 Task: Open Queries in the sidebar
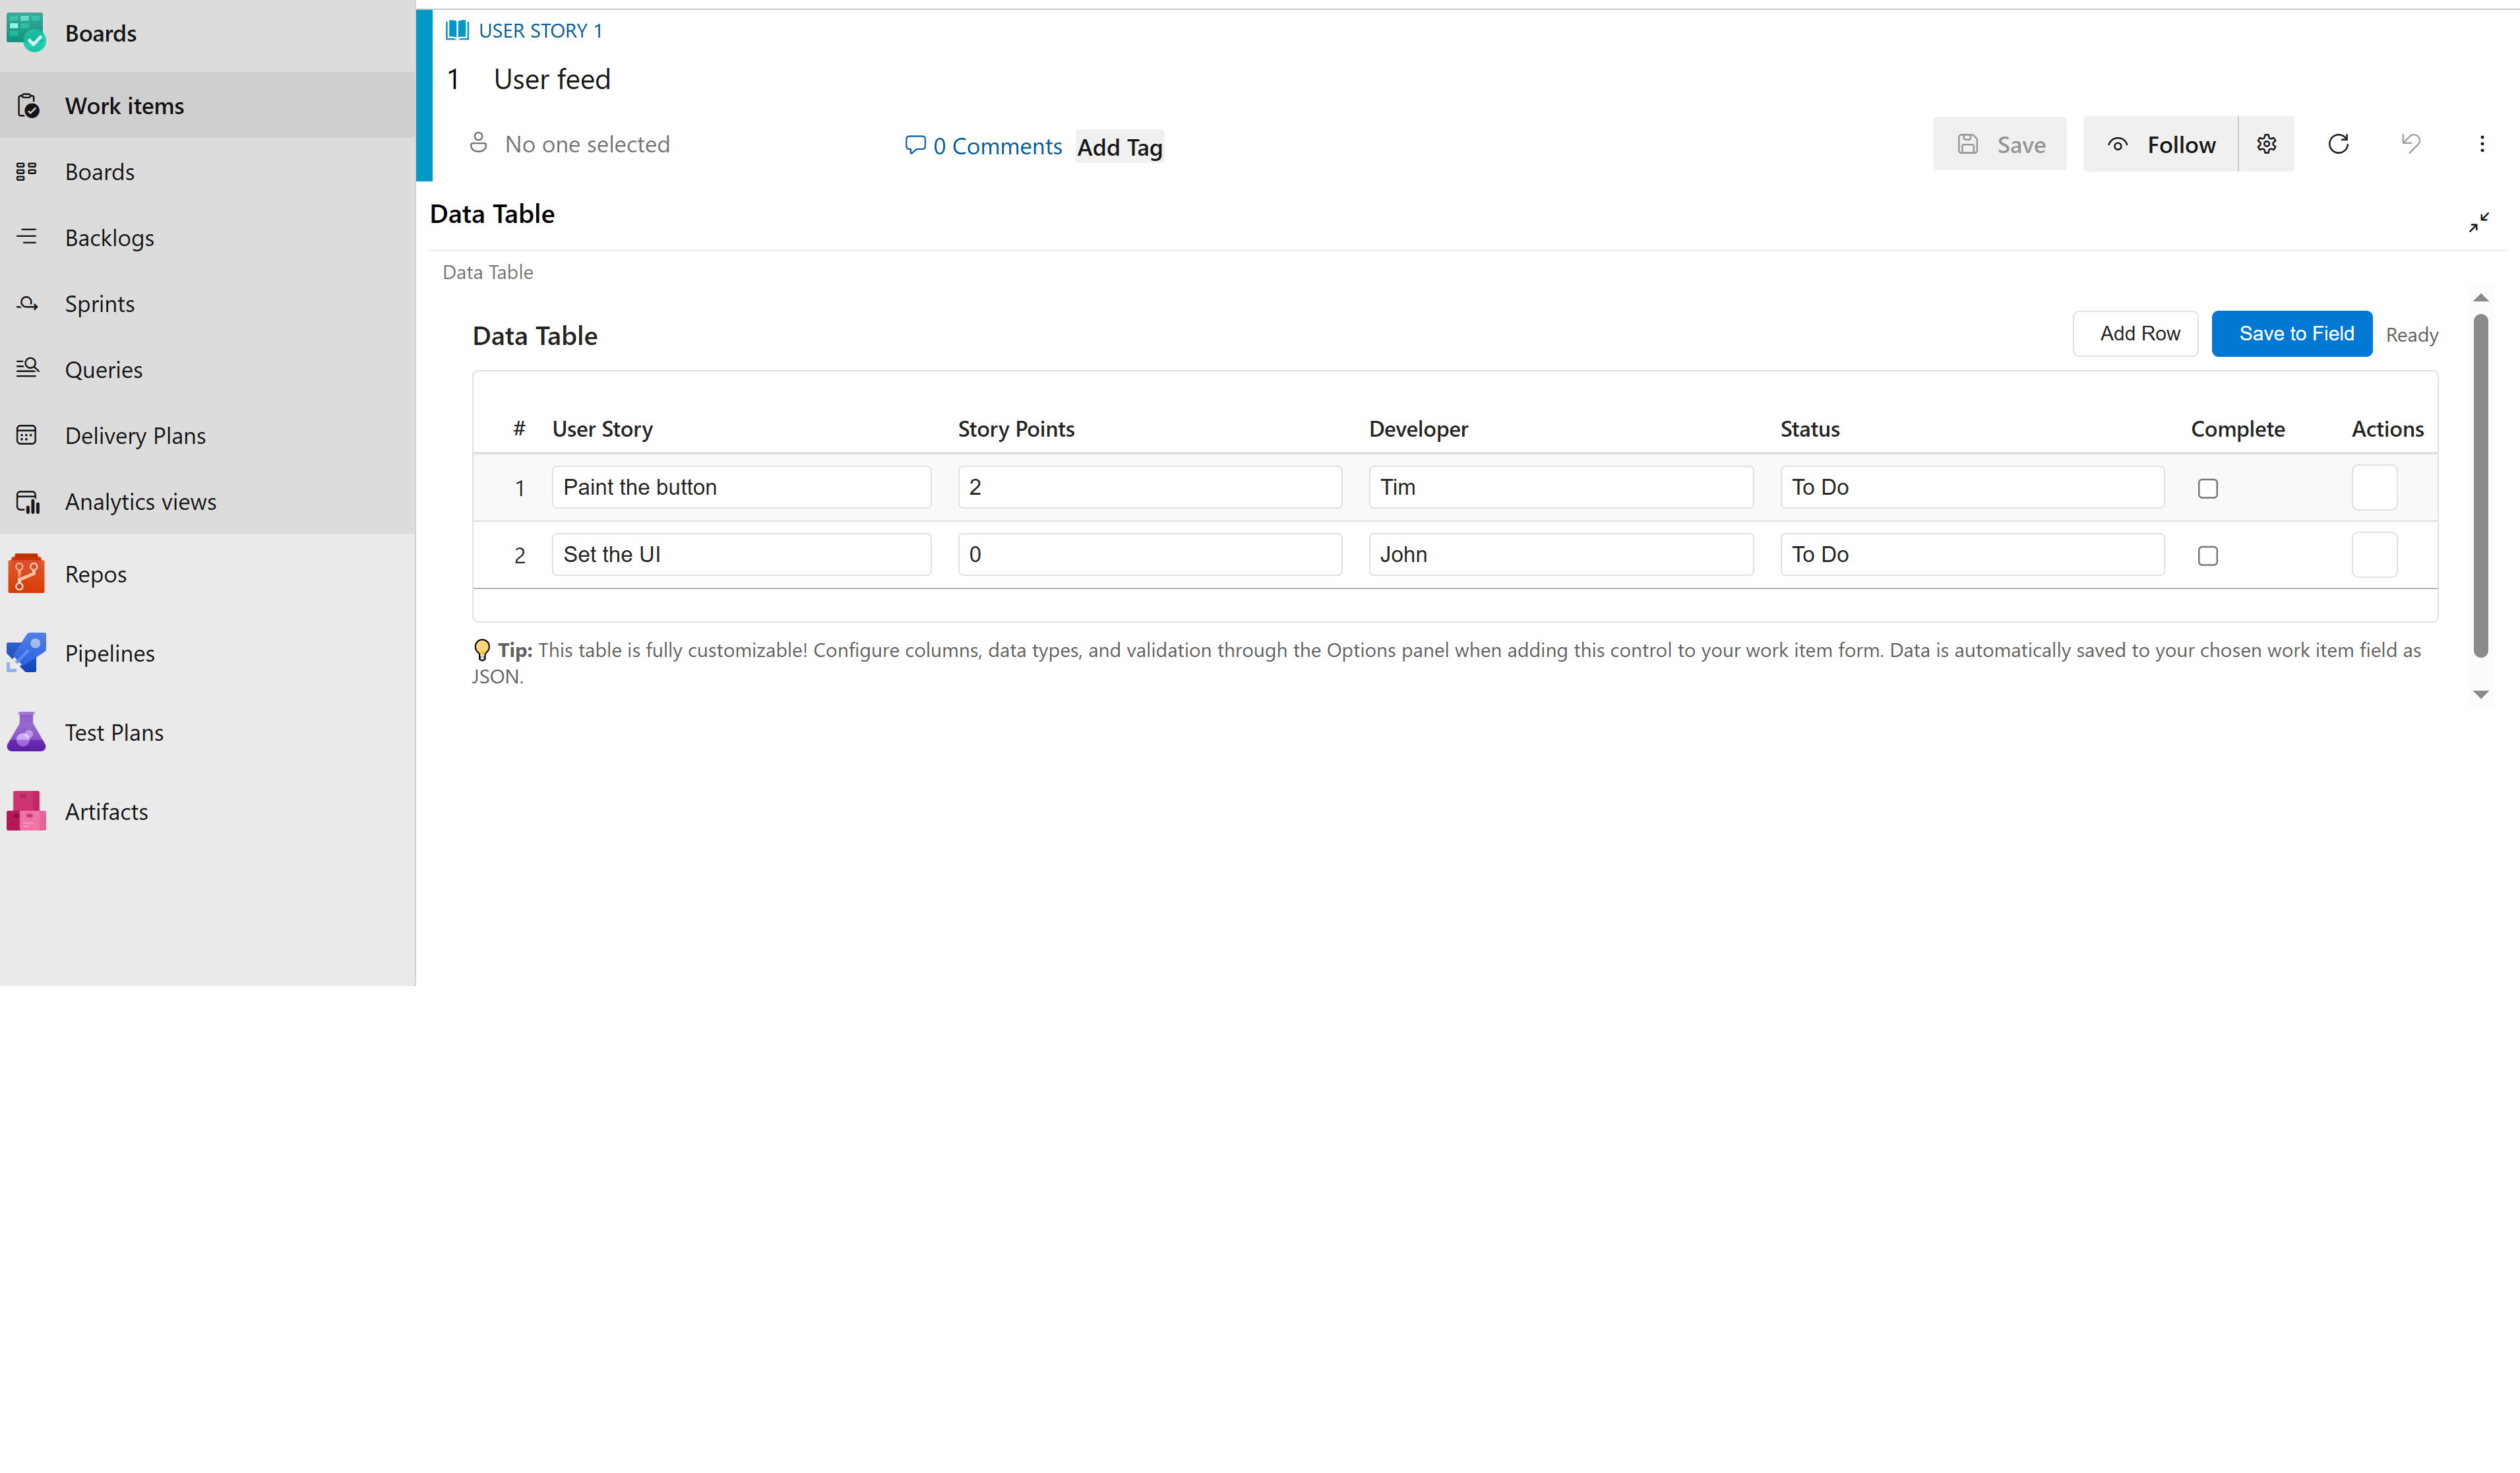[x=104, y=368]
